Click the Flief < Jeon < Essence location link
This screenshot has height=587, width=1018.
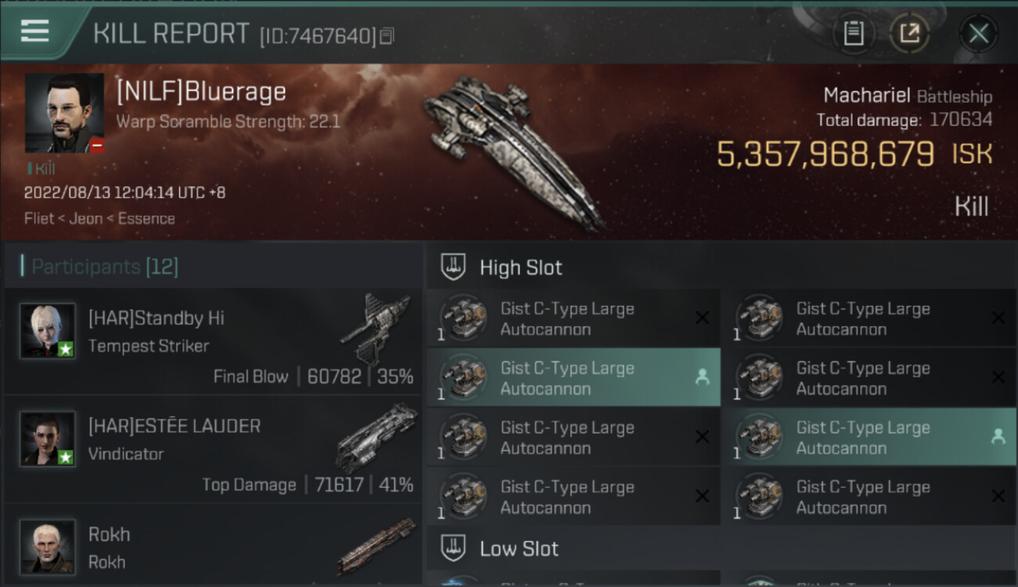pos(99,218)
